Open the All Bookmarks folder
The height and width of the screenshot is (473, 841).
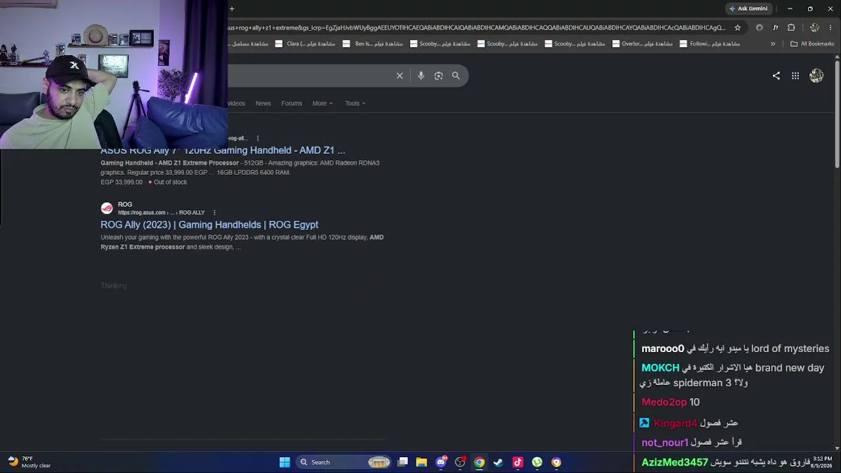[x=812, y=44]
